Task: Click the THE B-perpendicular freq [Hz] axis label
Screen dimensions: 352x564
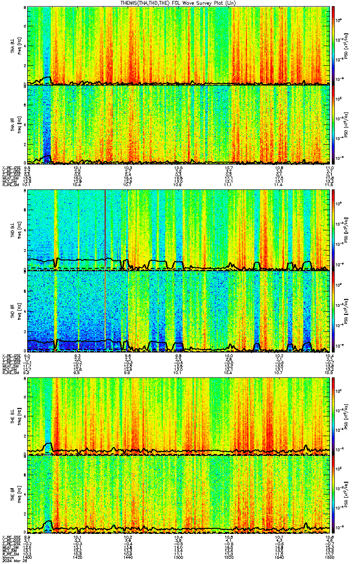Action: click(19, 416)
